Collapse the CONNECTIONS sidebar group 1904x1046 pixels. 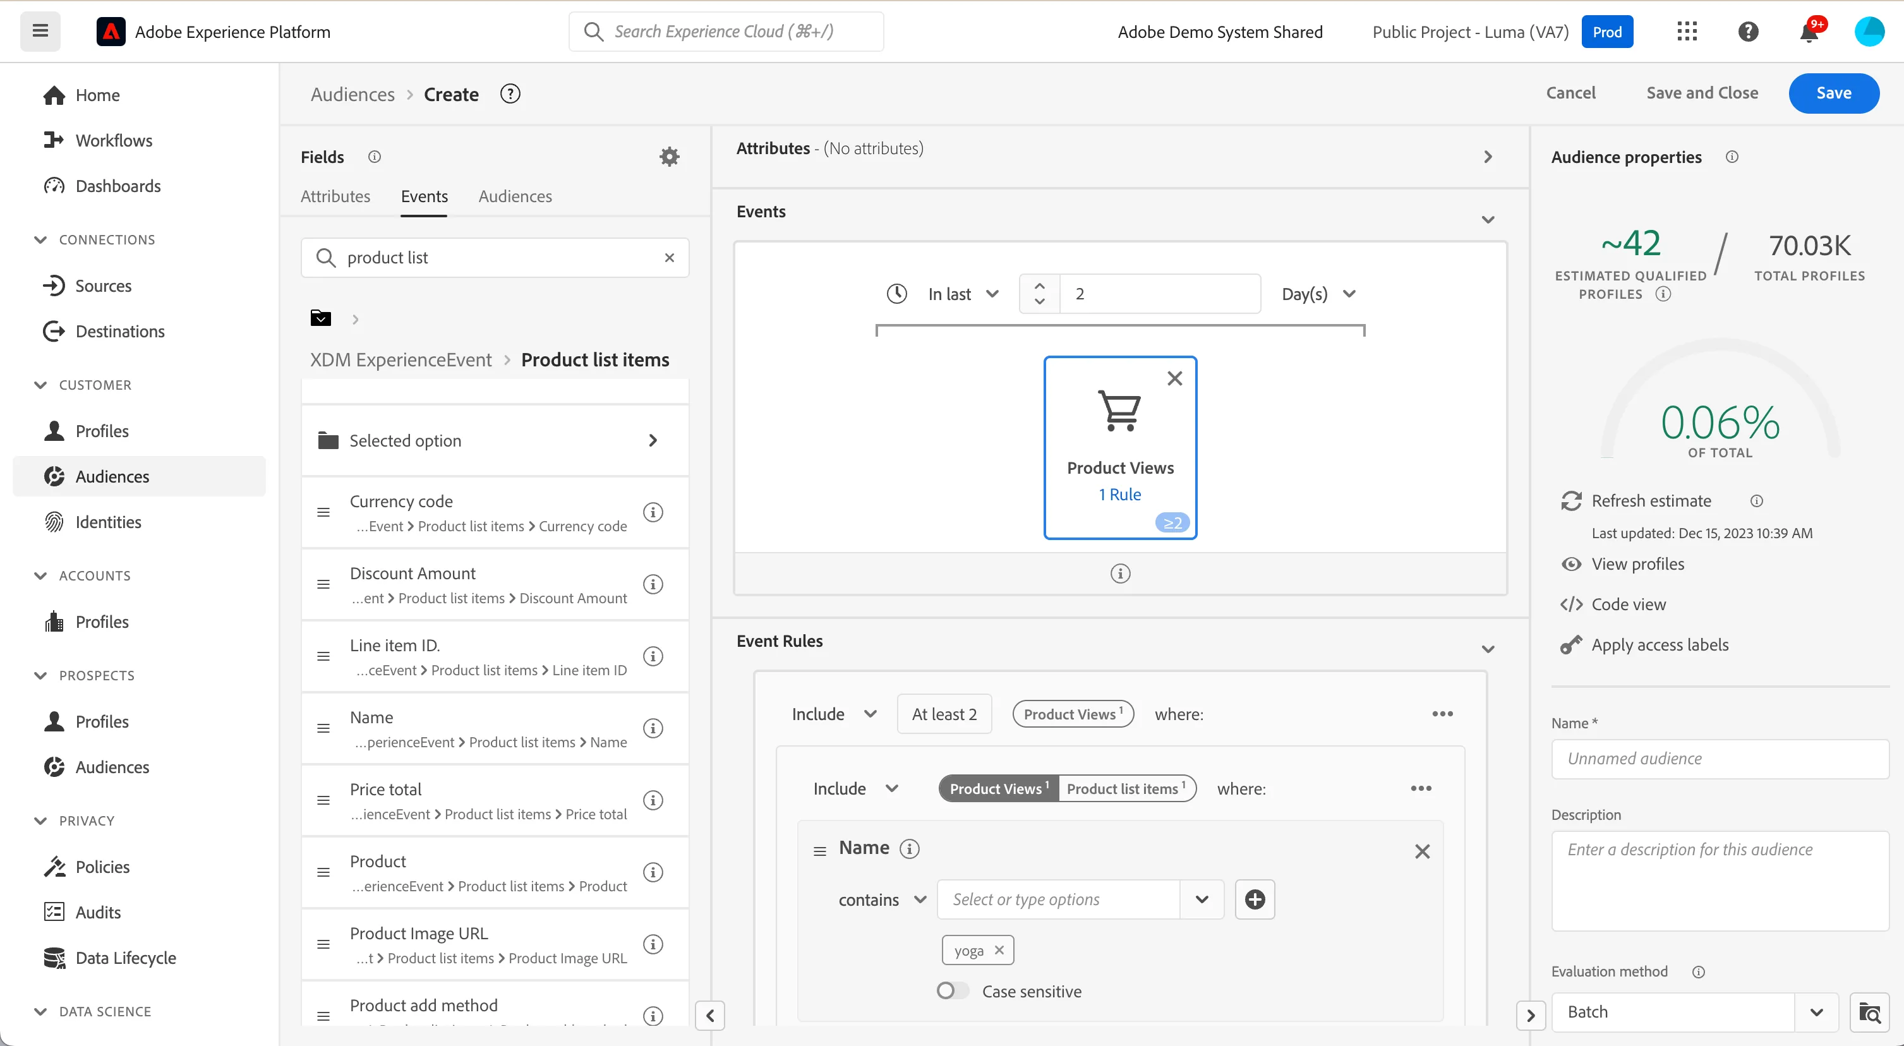(x=40, y=239)
